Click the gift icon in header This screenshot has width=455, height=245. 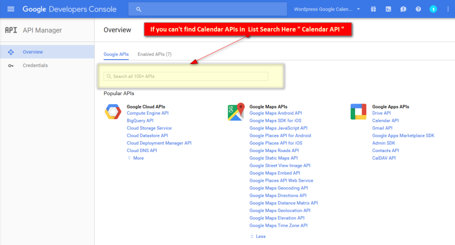click(373, 9)
